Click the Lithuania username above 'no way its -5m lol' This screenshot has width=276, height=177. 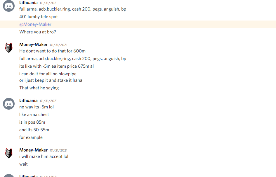(28, 101)
